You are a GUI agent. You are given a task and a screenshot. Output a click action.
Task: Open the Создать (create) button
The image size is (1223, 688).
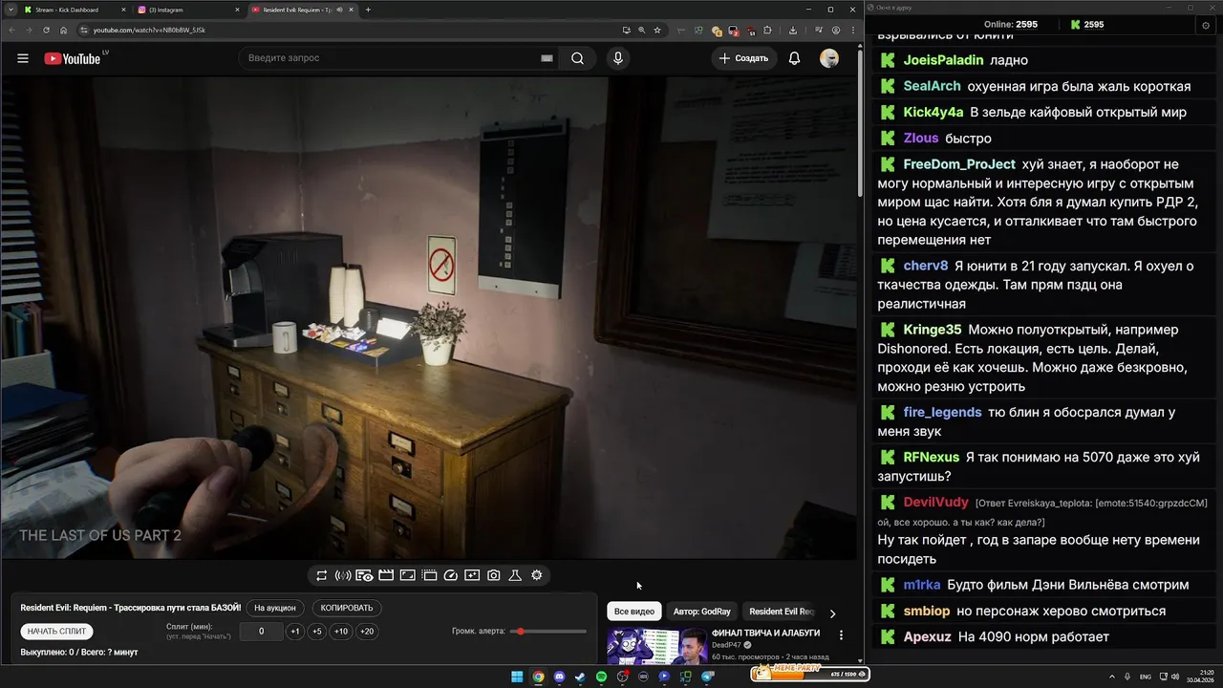click(743, 58)
